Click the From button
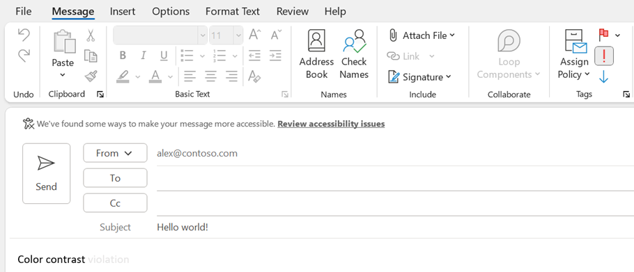The width and height of the screenshot is (634, 272). pos(115,153)
